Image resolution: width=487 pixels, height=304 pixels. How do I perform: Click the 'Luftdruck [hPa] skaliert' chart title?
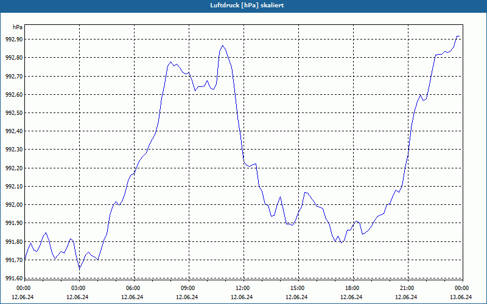click(247, 5)
